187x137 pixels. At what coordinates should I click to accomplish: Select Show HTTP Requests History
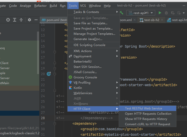[x=147, y=119]
